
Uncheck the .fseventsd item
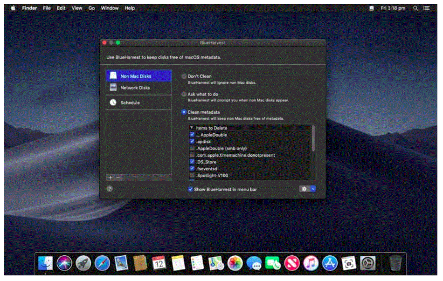[192, 168]
